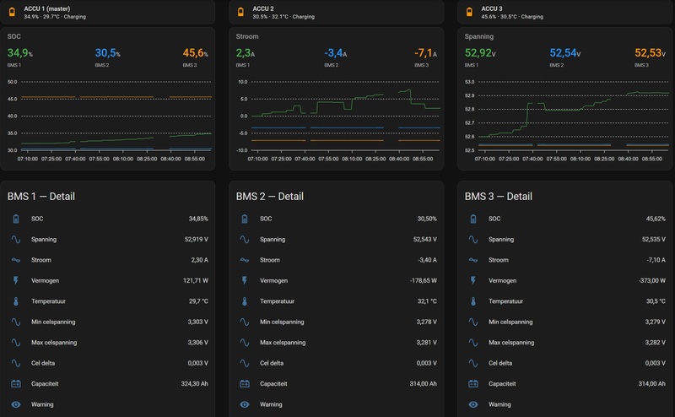Click the ACCU 2 battery icon
The image size is (675, 417).
click(x=240, y=12)
